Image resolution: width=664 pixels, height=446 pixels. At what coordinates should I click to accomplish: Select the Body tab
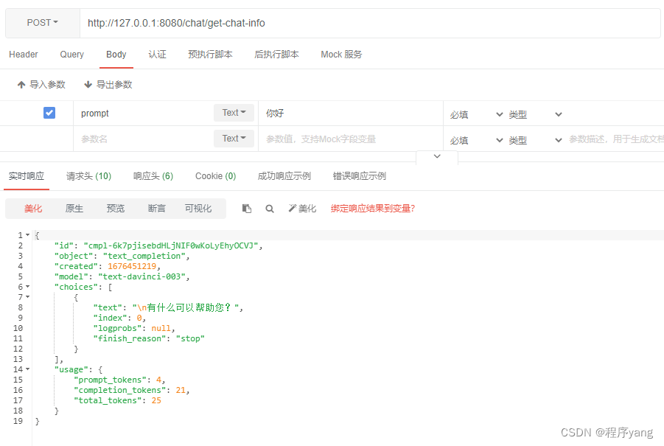(116, 55)
